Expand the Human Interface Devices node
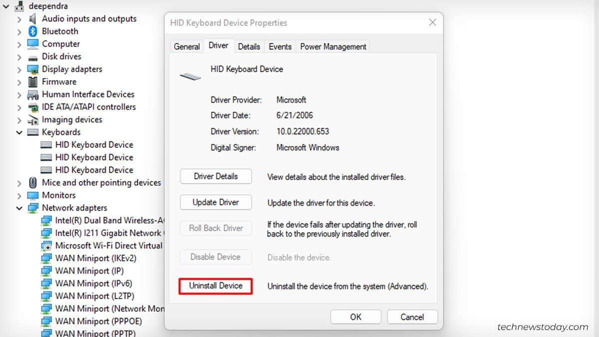The width and height of the screenshot is (599, 337). [18, 94]
